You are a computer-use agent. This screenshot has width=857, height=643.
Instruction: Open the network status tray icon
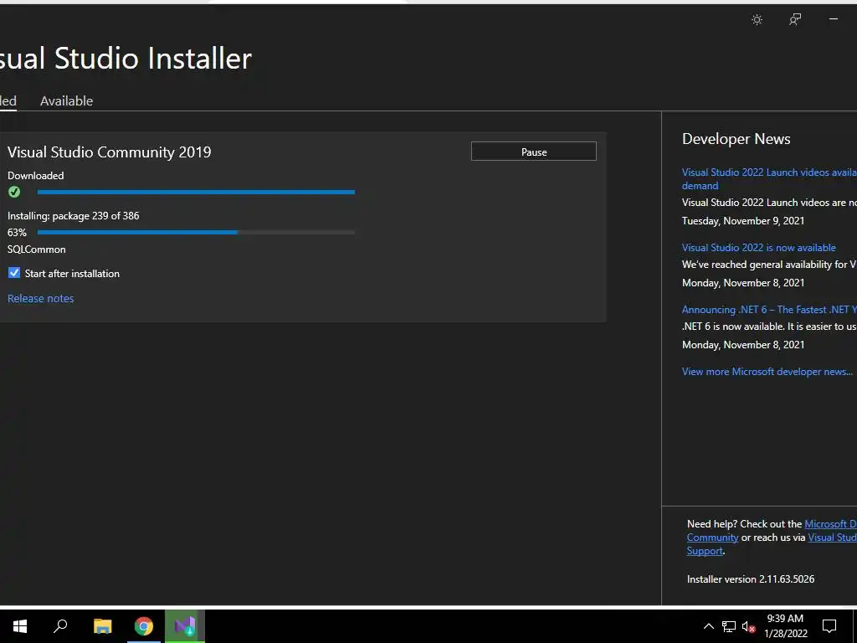729,626
